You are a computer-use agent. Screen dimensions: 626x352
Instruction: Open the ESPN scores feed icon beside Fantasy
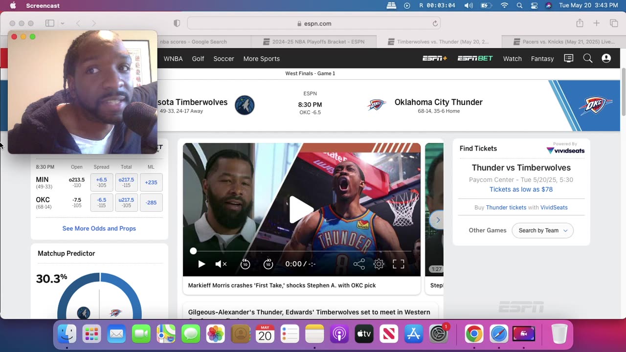tap(569, 59)
